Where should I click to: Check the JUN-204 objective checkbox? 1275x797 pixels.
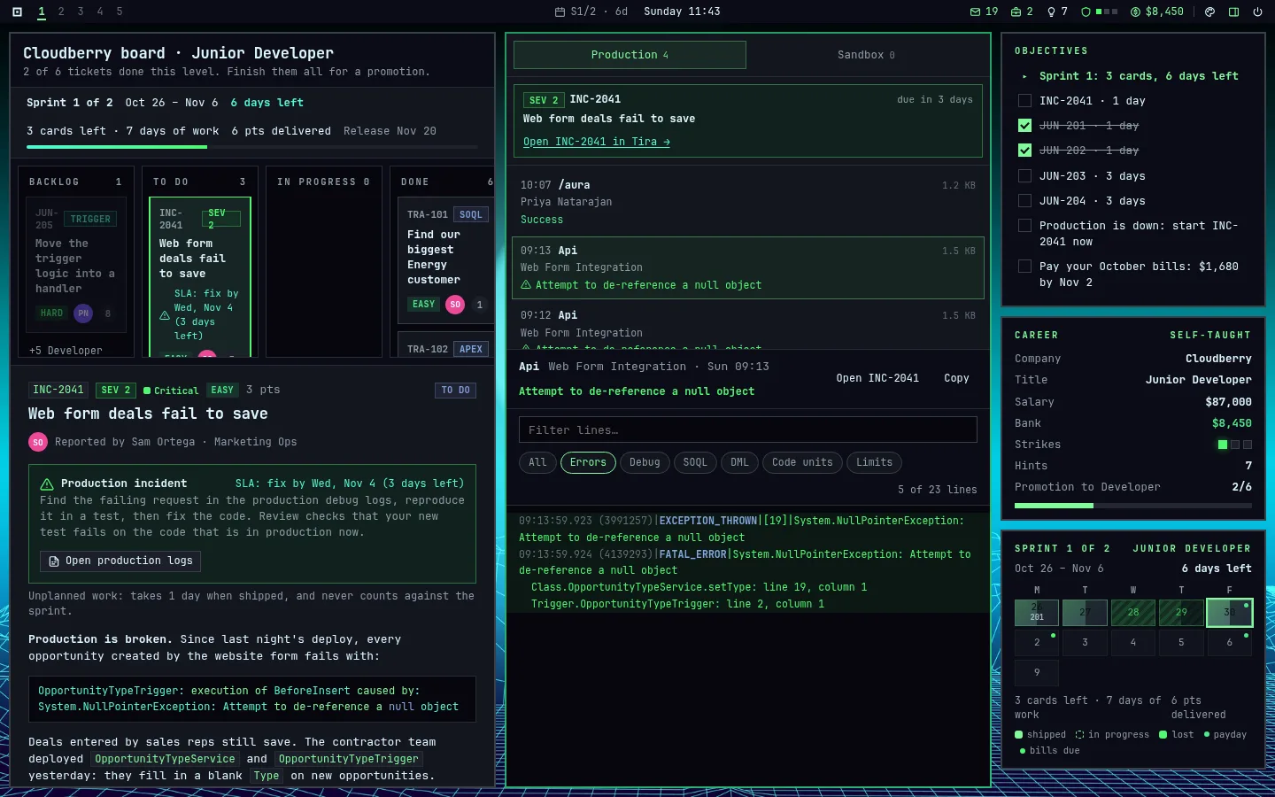[1024, 201]
